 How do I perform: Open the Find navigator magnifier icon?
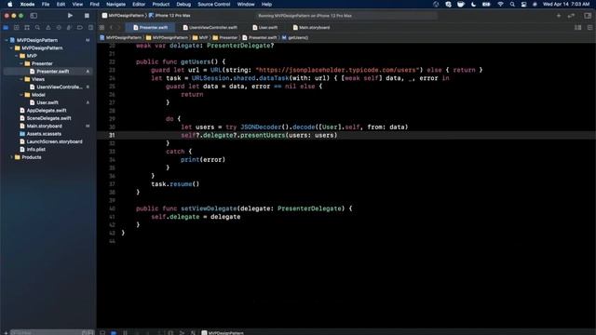(x=37, y=27)
